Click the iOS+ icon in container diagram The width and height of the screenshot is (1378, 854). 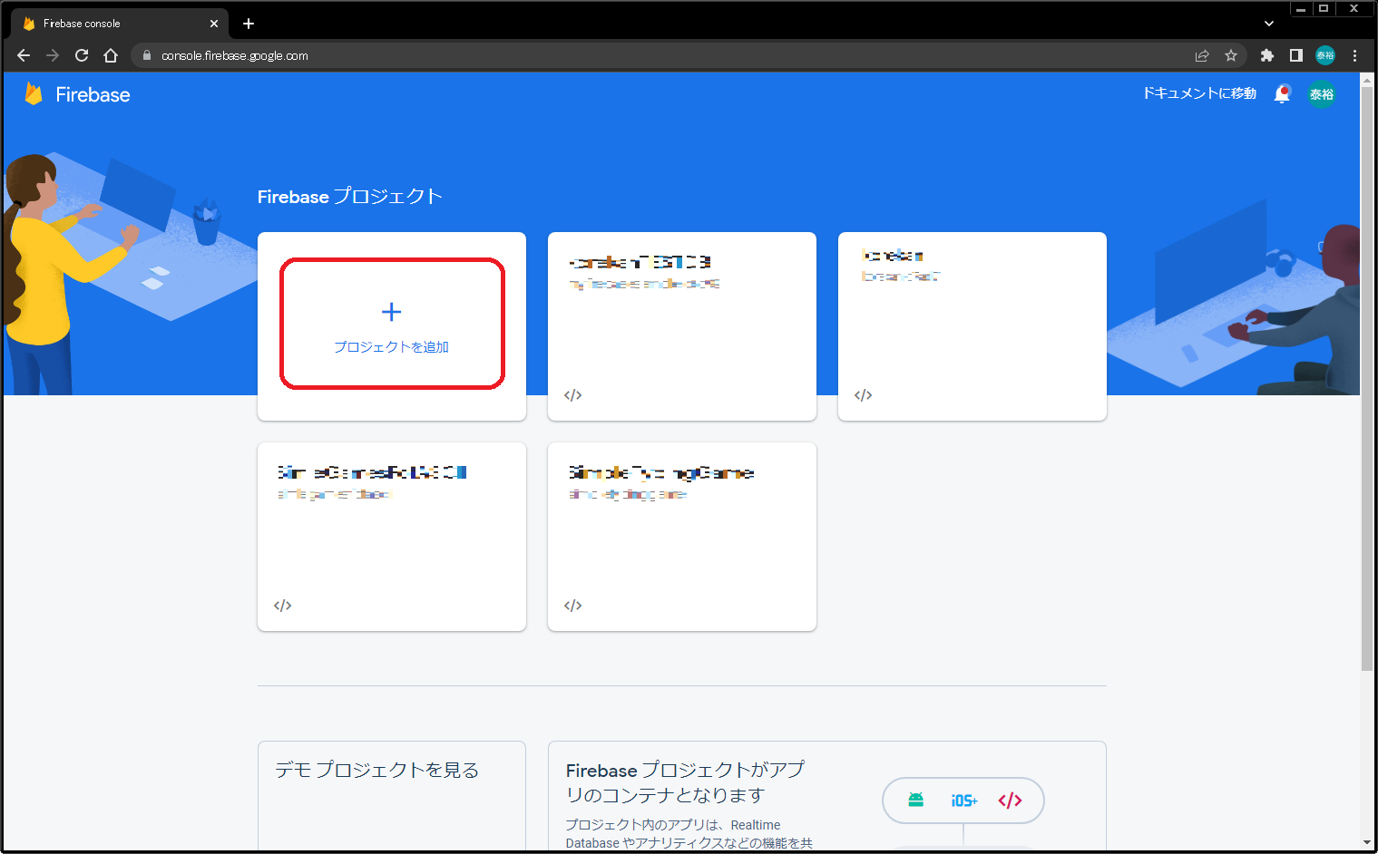pos(964,801)
